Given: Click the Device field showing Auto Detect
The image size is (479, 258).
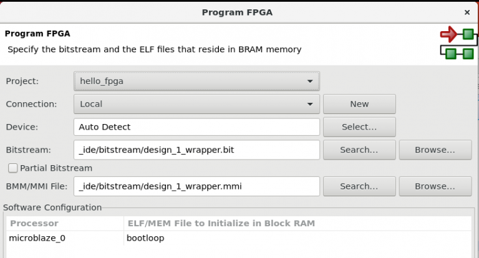Looking at the screenshot, I should (x=196, y=127).
